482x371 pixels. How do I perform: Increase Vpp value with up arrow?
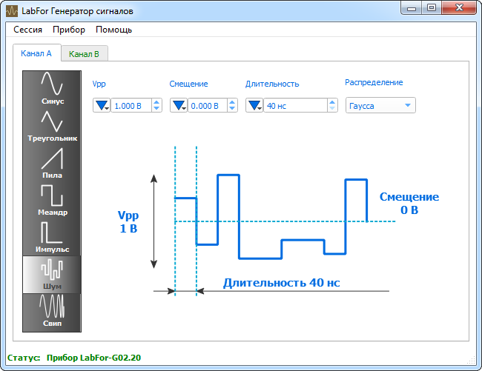point(156,102)
